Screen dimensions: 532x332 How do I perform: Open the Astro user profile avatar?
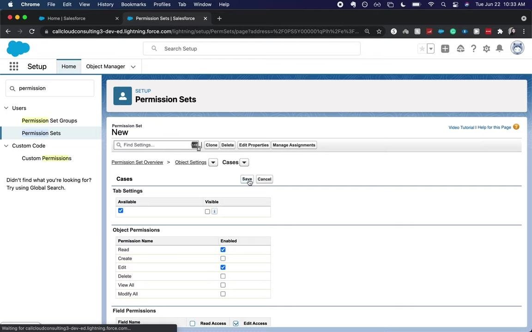(517, 48)
